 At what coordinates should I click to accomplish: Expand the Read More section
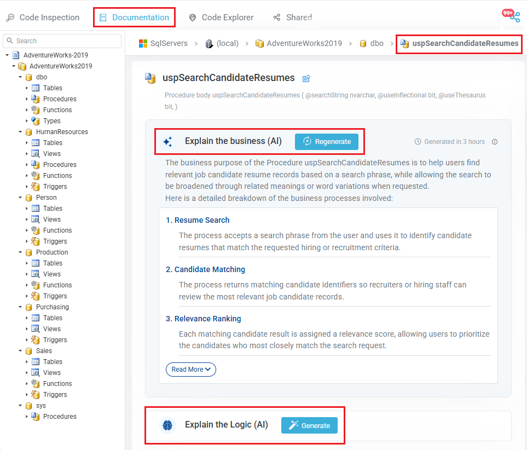(x=191, y=370)
